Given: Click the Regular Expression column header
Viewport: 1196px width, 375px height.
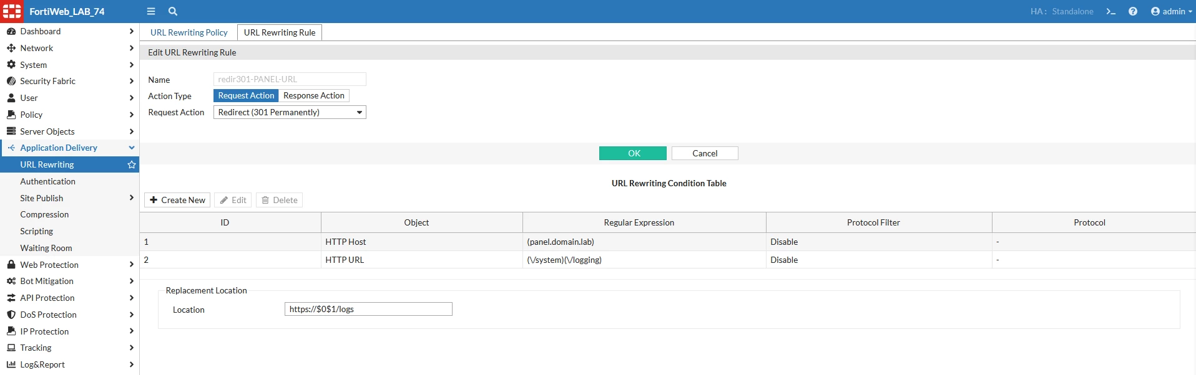Looking at the screenshot, I should 644,222.
